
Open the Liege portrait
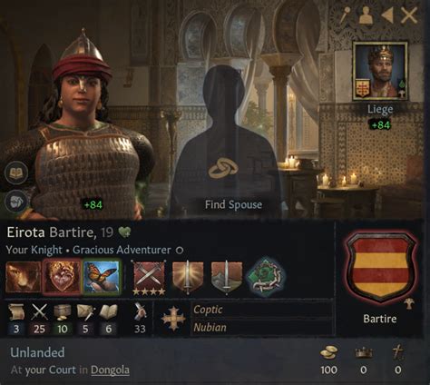(380, 71)
